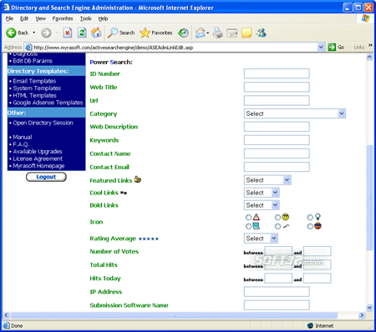Open Myrasoft Homepage link
This screenshot has width=376, height=332.
38,166
